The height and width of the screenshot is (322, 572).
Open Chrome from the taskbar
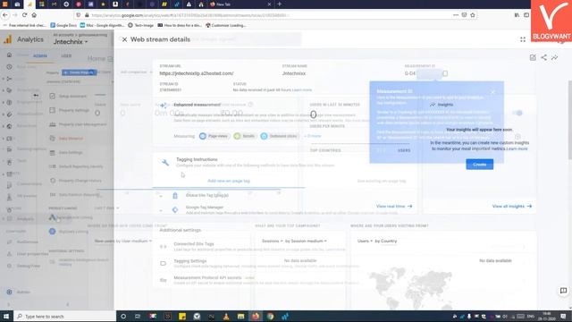point(270,316)
